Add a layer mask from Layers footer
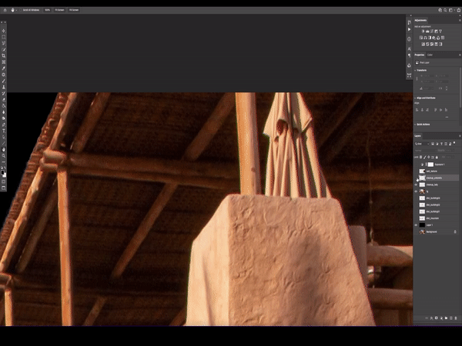 (437, 318)
